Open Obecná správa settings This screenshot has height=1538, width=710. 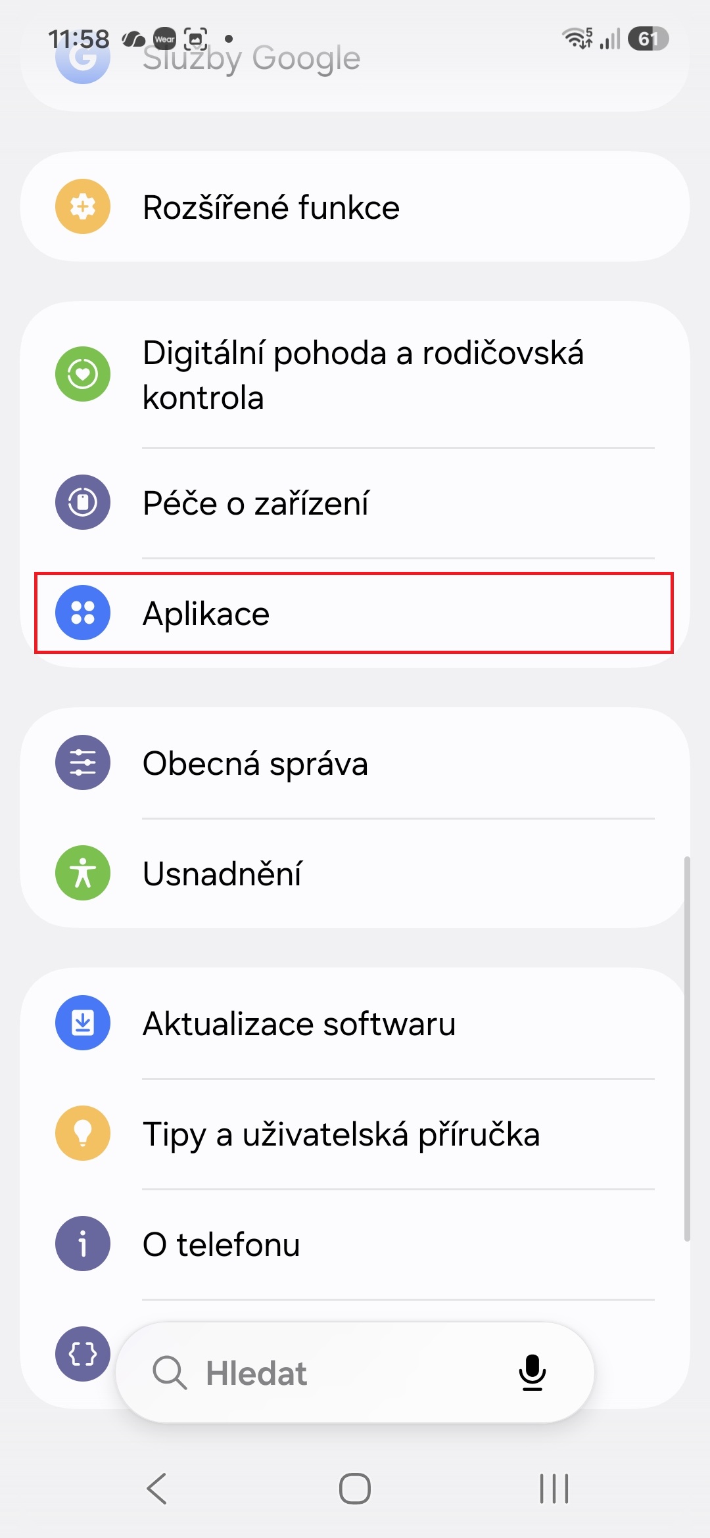pos(355,762)
